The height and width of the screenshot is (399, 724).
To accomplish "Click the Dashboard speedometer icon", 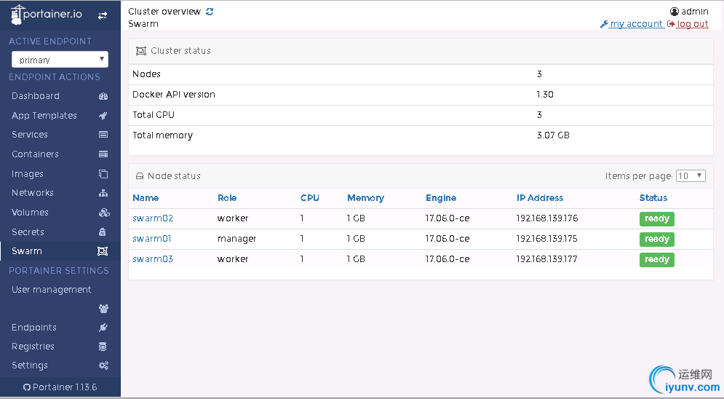I will pos(103,96).
